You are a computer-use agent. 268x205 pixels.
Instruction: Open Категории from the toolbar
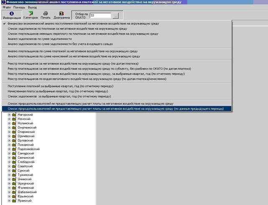(31, 15)
